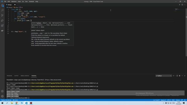This screenshot has height=105, width=187.
Task: Open Windows action center notifications
Action: click(x=184, y=103)
